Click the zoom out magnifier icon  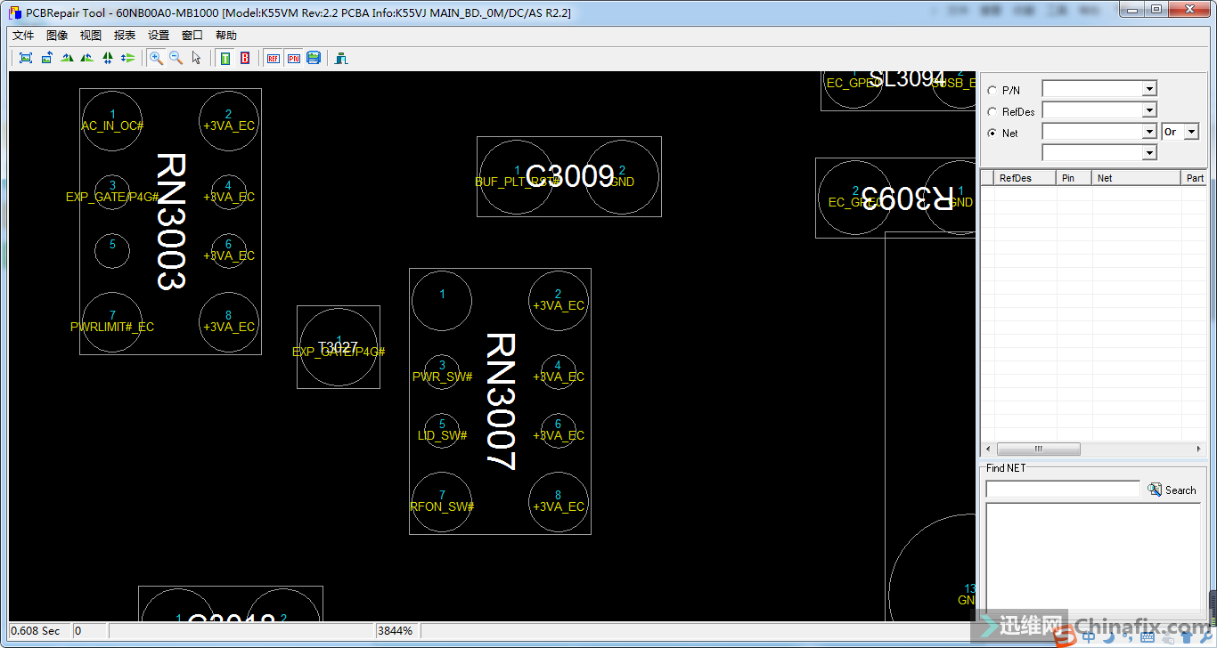176,58
